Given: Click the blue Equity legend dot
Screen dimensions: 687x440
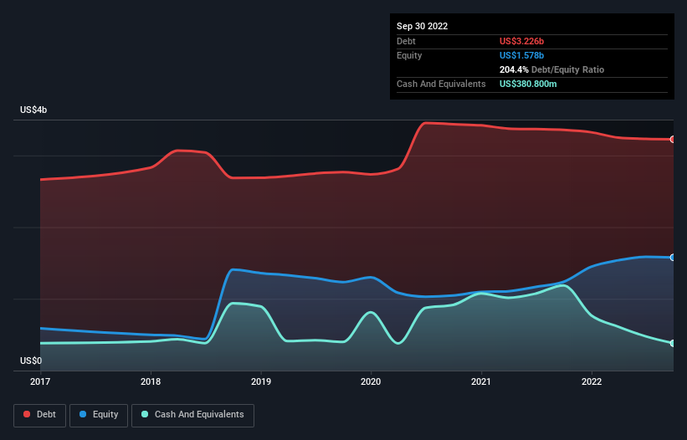Looking at the screenshot, I should [83, 414].
